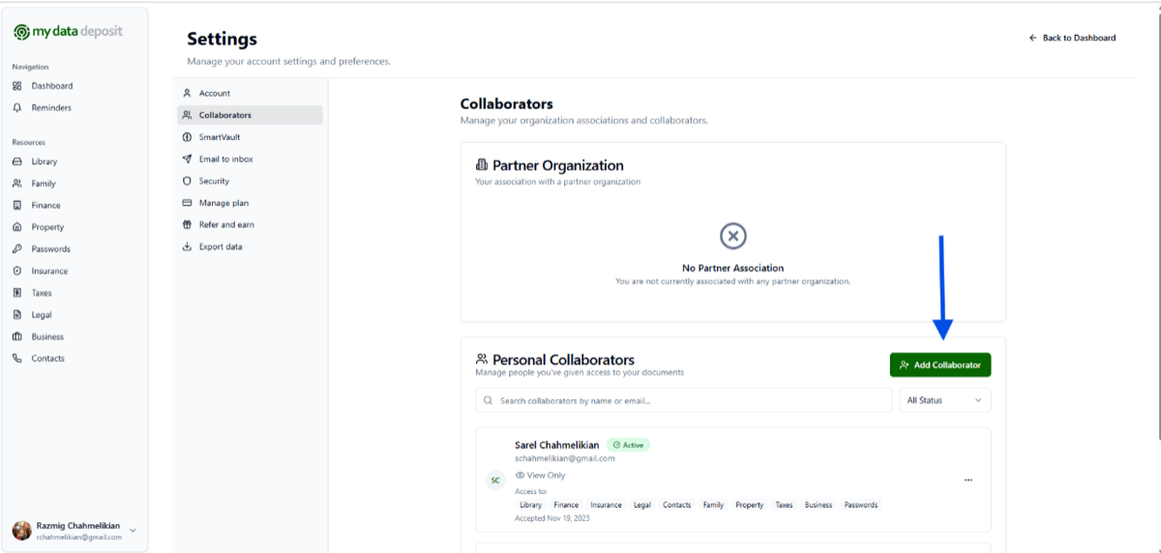Click the No Partner Association X icon

733,236
